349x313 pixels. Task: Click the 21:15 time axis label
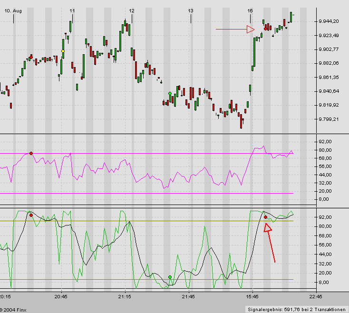click(125, 296)
